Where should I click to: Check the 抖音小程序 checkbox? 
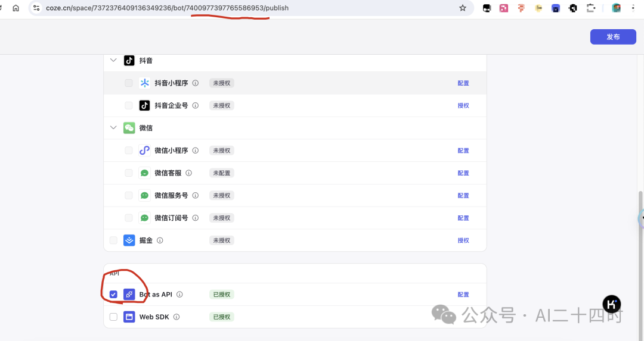pyautogui.click(x=129, y=83)
